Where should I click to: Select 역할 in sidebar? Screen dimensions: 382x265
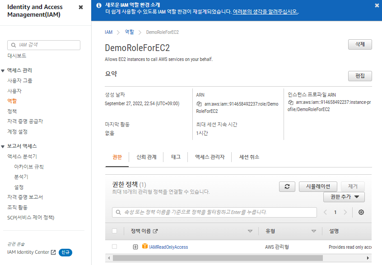(12, 101)
